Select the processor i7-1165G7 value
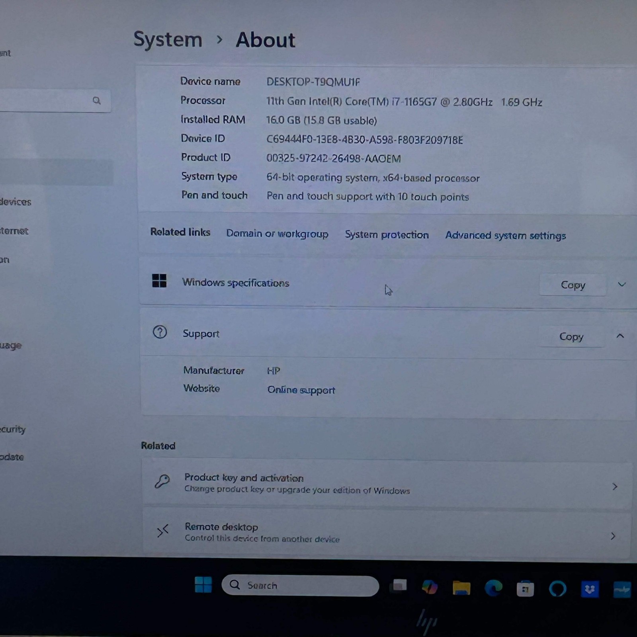 (404, 102)
